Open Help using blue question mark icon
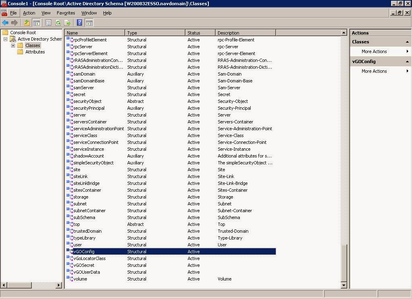The image size is (412, 299). point(79,23)
